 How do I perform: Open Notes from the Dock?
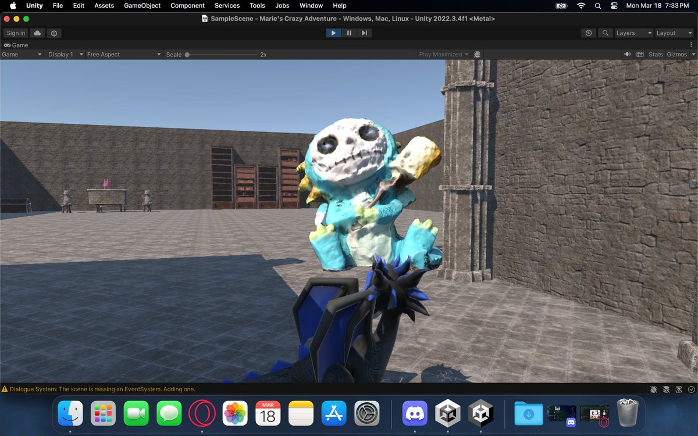click(301, 413)
